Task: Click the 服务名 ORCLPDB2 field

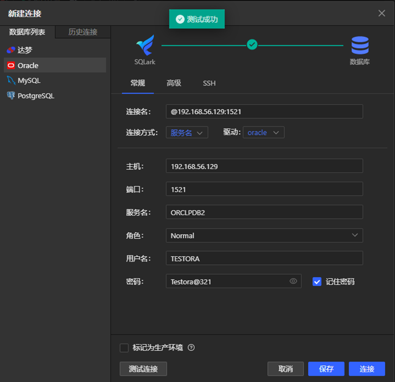Action: [x=264, y=212]
